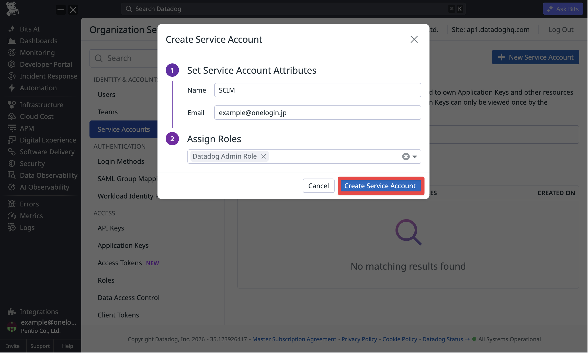This screenshot has height=353, width=588.
Task: Open the Roles settings page
Action: [106, 280]
